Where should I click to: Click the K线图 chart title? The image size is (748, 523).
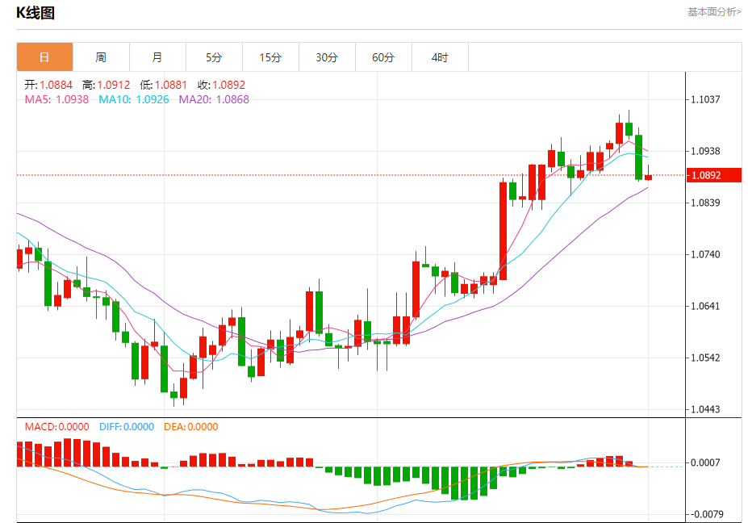tap(36, 13)
